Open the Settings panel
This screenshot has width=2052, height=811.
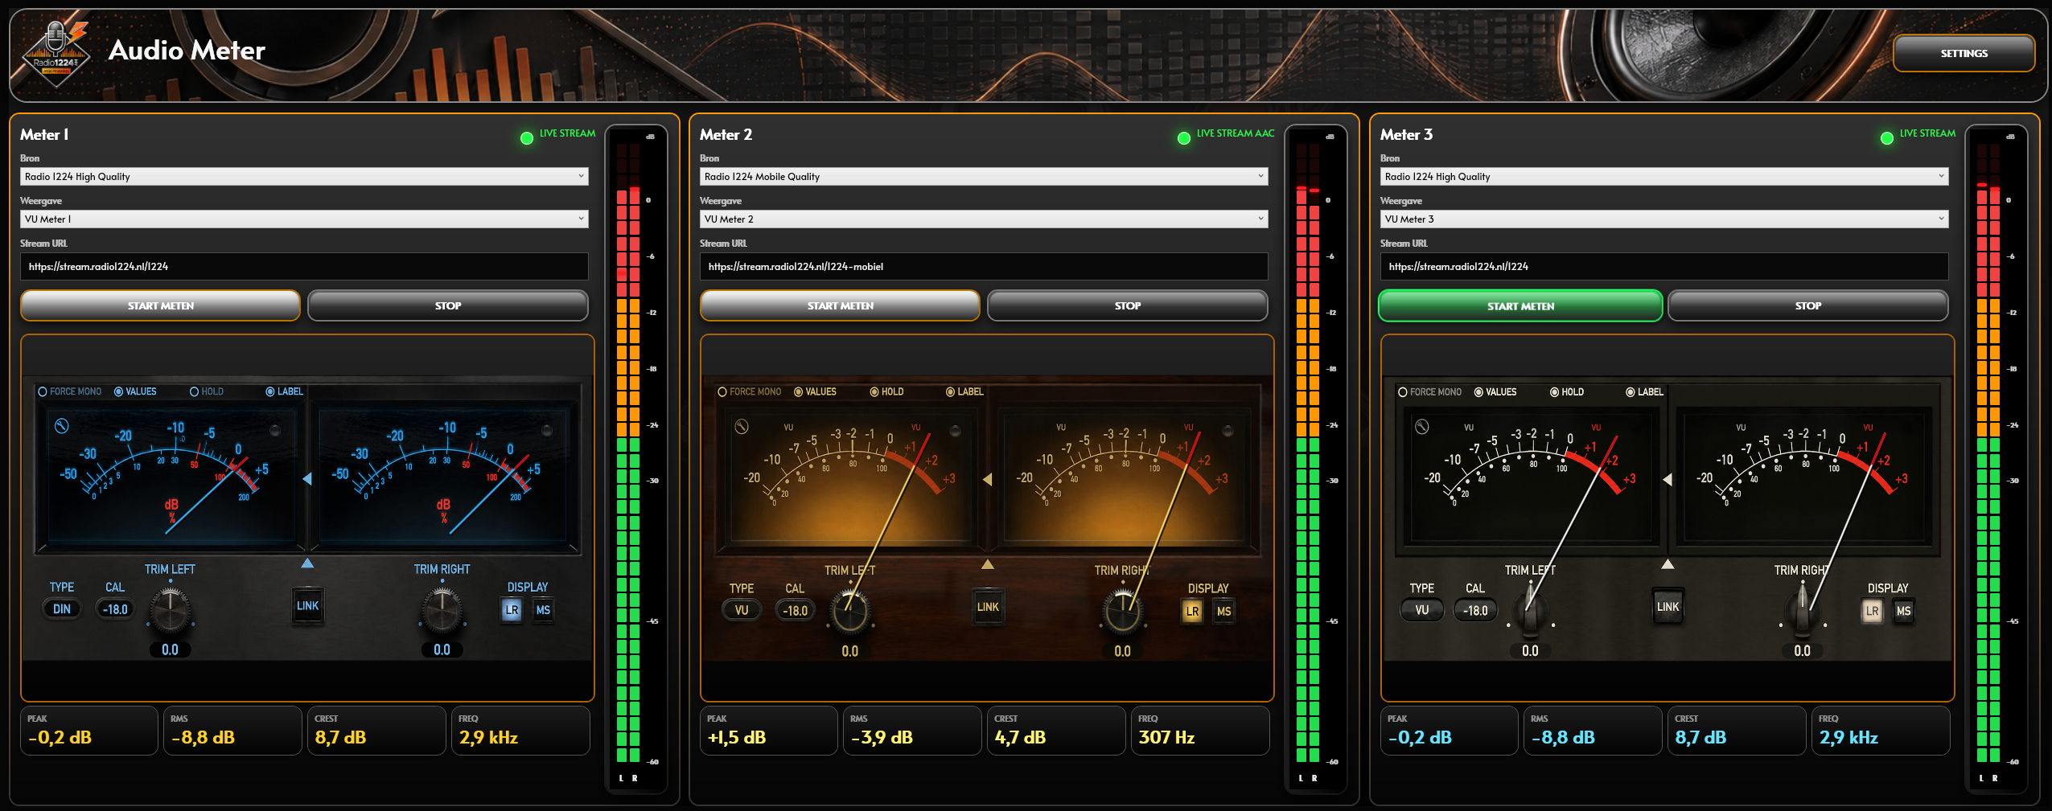pos(1963,53)
